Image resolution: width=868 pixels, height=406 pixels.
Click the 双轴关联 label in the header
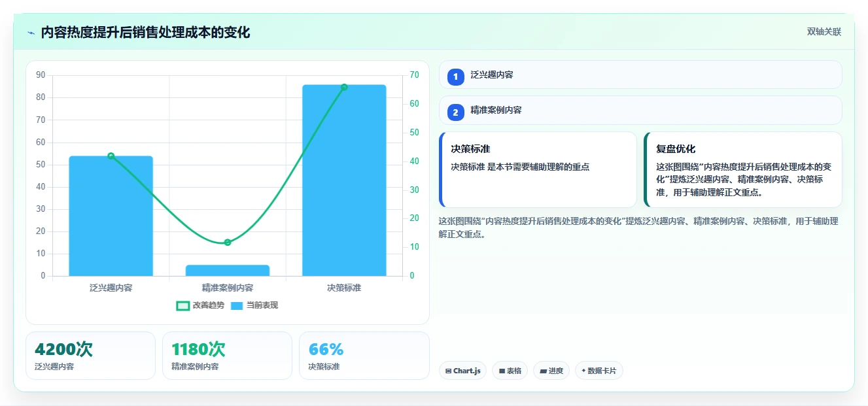(824, 31)
